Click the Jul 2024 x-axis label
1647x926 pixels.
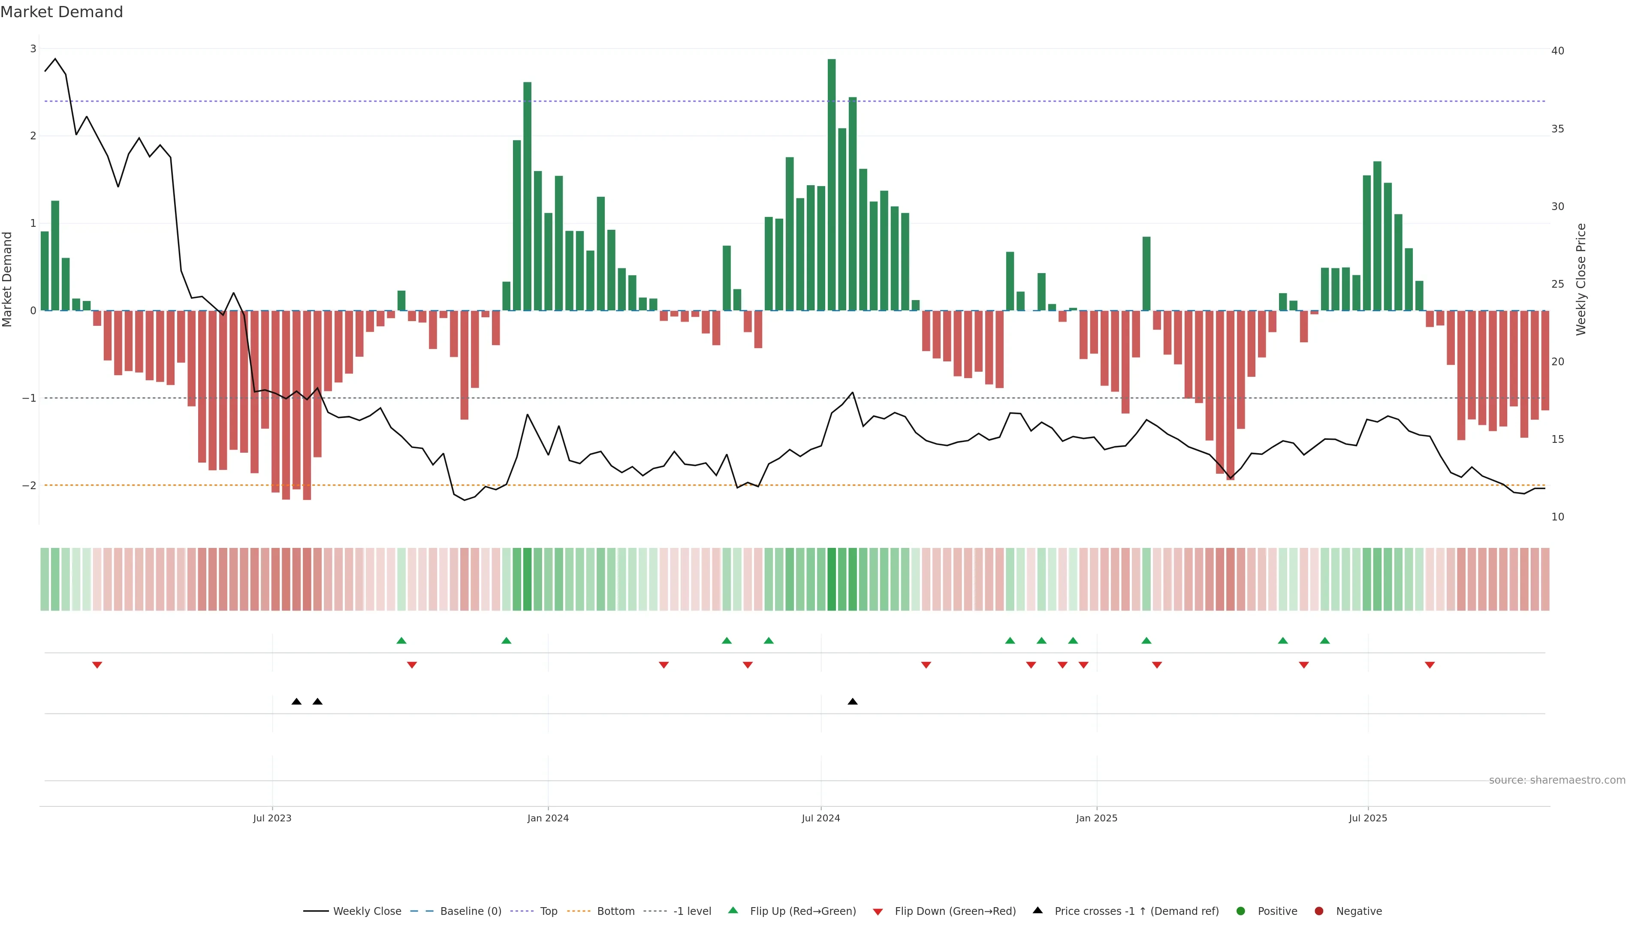pos(821,818)
